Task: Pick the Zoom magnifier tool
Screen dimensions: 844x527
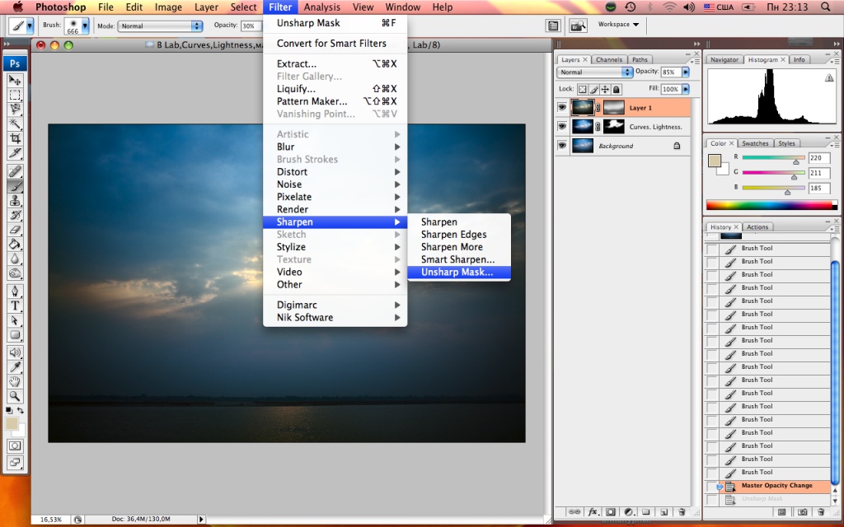Action: coord(15,396)
